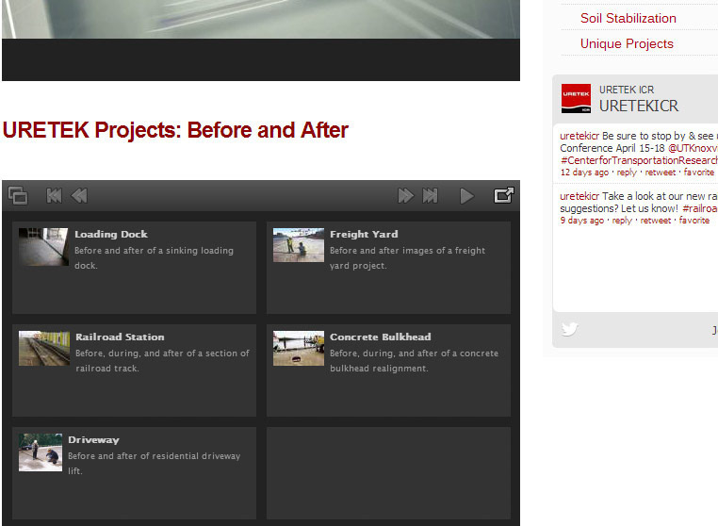Click the 12 days ago timestamp
Viewport: 718px width, 526px height.
click(584, 173)
